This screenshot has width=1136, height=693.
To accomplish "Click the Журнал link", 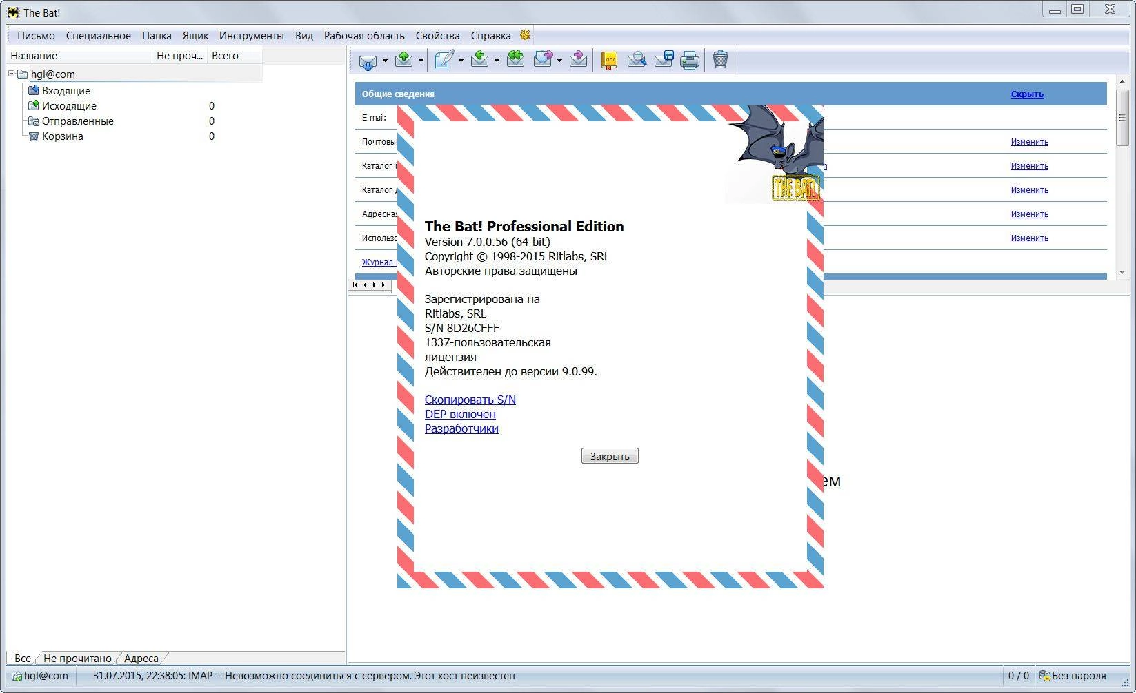I will pos(379,262).
